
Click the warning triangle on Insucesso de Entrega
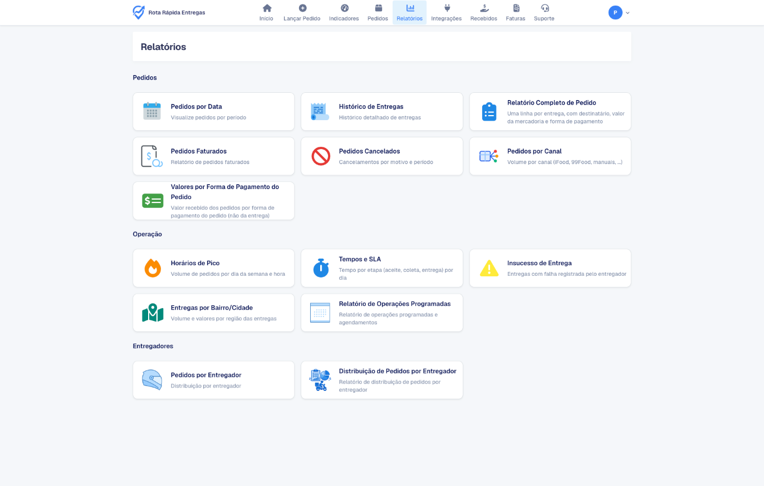point(489,268)
